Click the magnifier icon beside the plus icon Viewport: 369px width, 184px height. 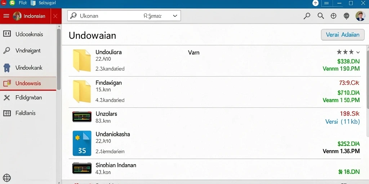coord(320,16)
